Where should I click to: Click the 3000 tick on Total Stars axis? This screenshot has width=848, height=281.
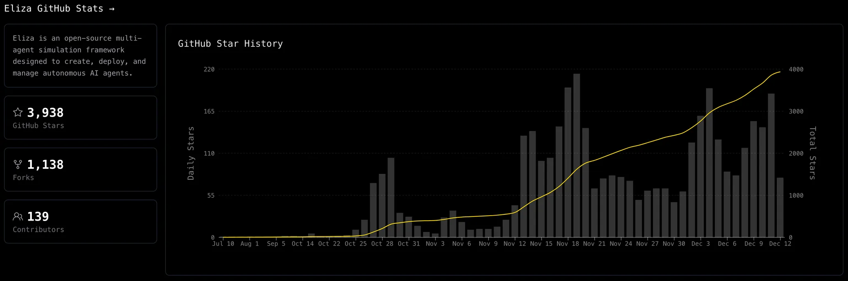point(796,111)
